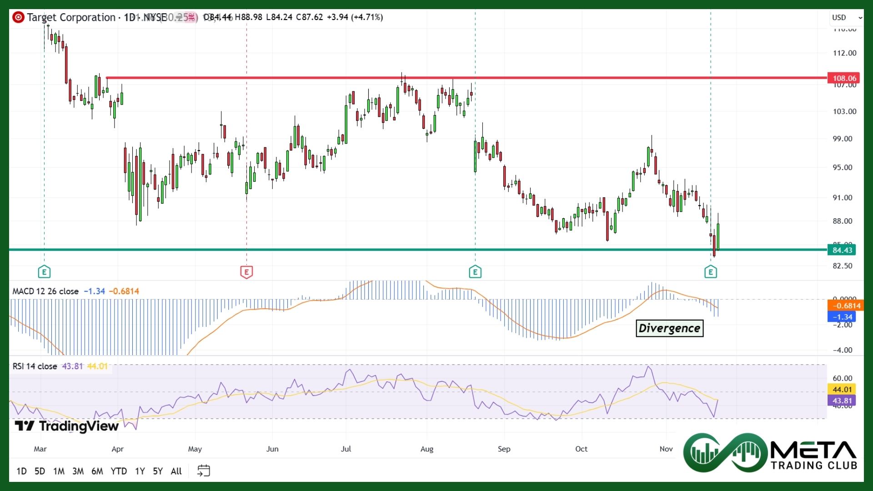The height and width of the screenshot is (491, 873).
Task: Click the TradingView logo
Action: (67, 426)
